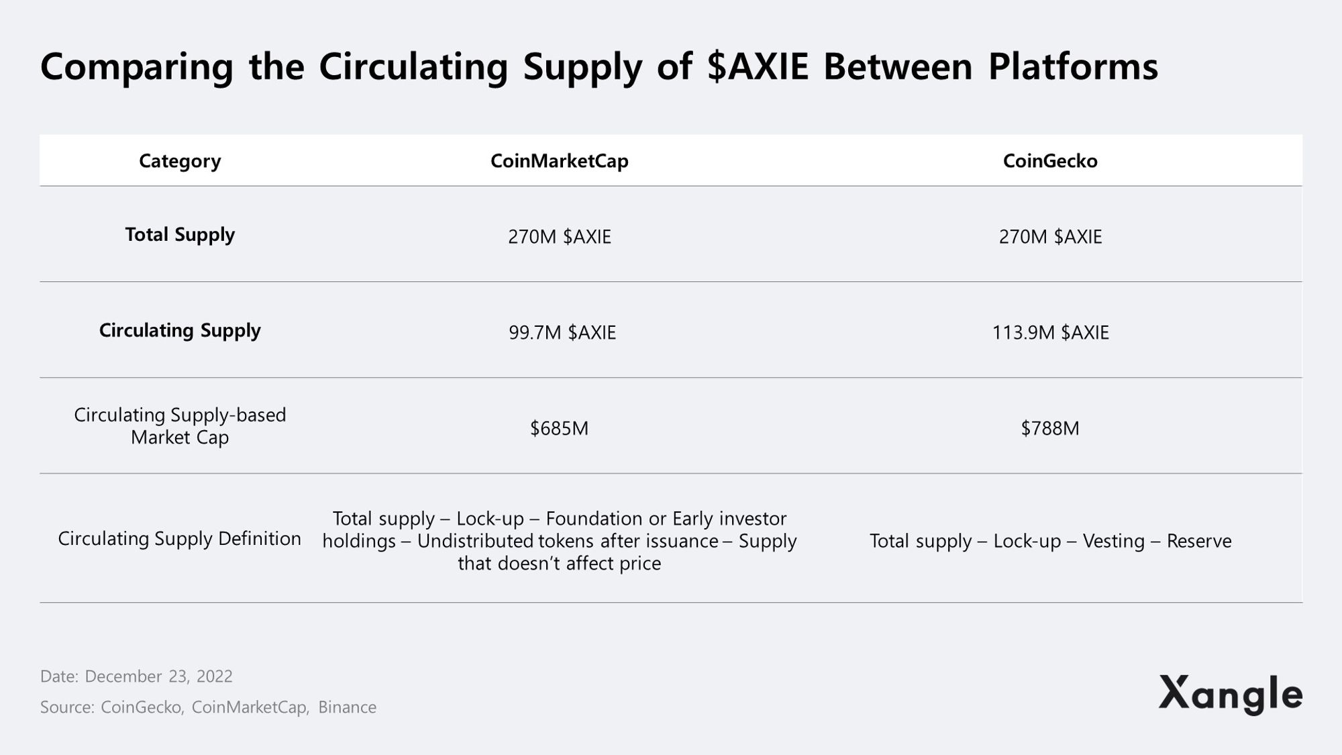Select the Category column header
This screenshot has height=755, width=1342.
coord(180,161)
